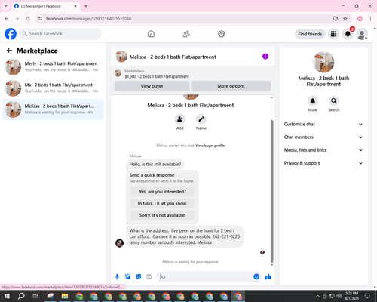Mute this conversation in the right panel
Screen dimensions: 377x302
pos(313,101)
